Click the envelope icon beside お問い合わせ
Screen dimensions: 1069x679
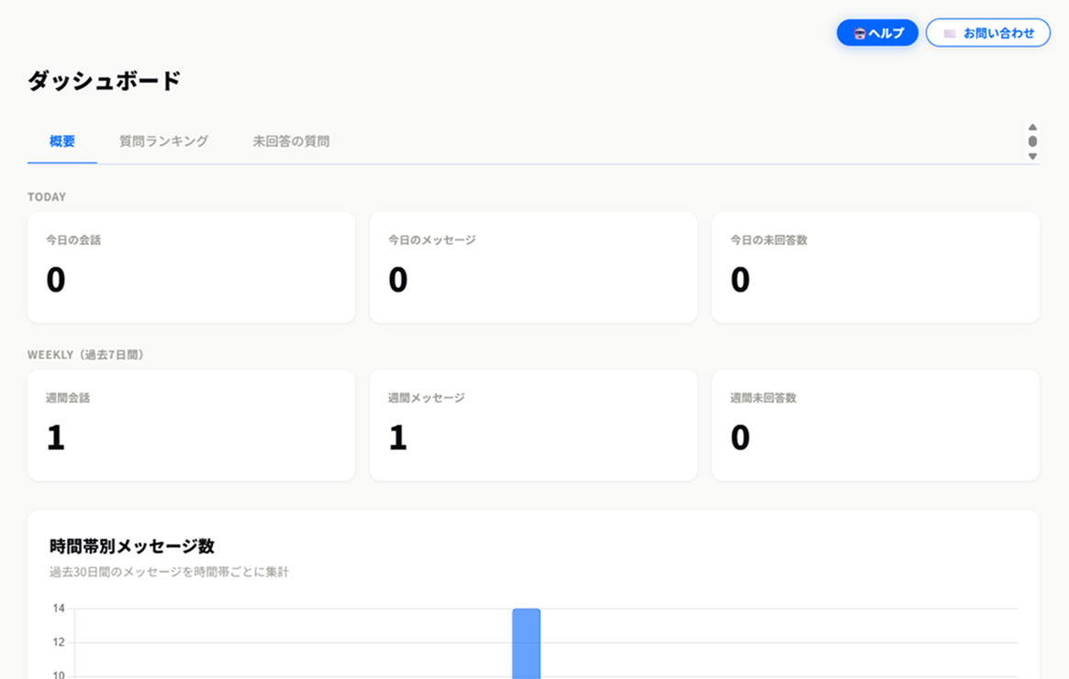click(950, 33)
